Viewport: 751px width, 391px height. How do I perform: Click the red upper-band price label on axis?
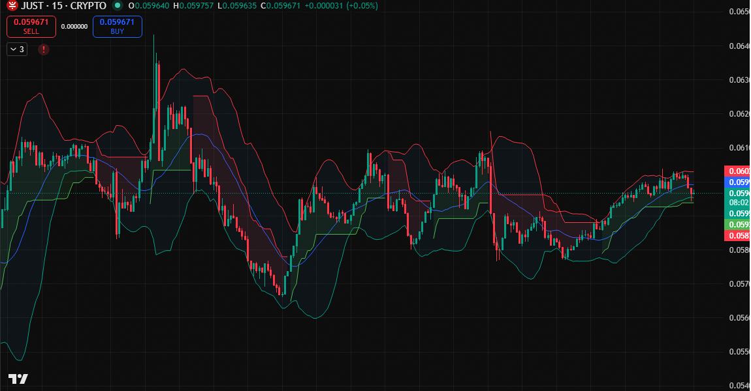pos(737,171)
